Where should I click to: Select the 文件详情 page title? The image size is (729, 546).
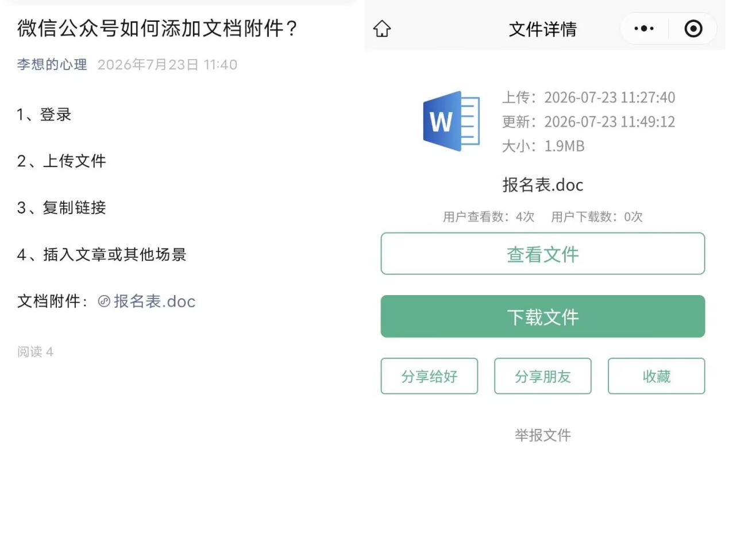point(542,29)
